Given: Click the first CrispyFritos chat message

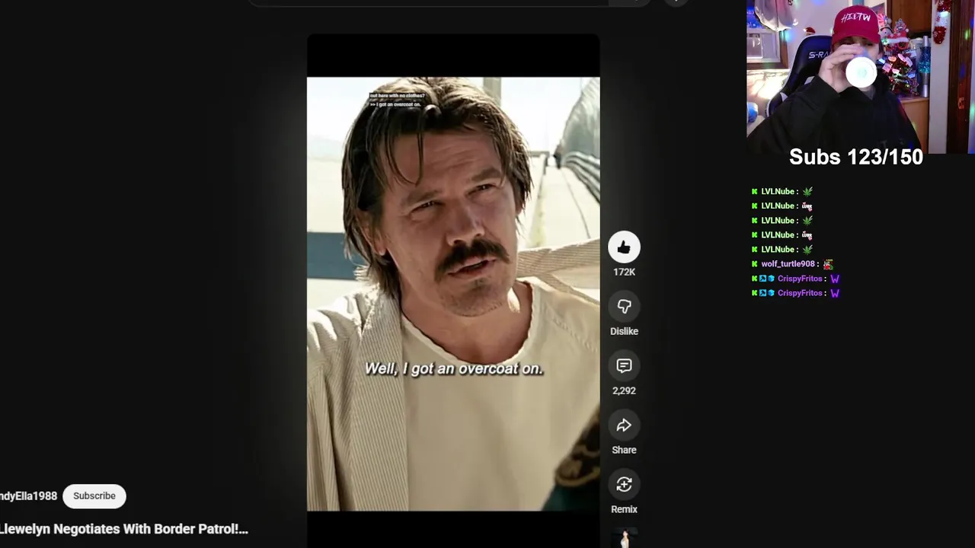Looking at the screenshot, I should [796, 279].
